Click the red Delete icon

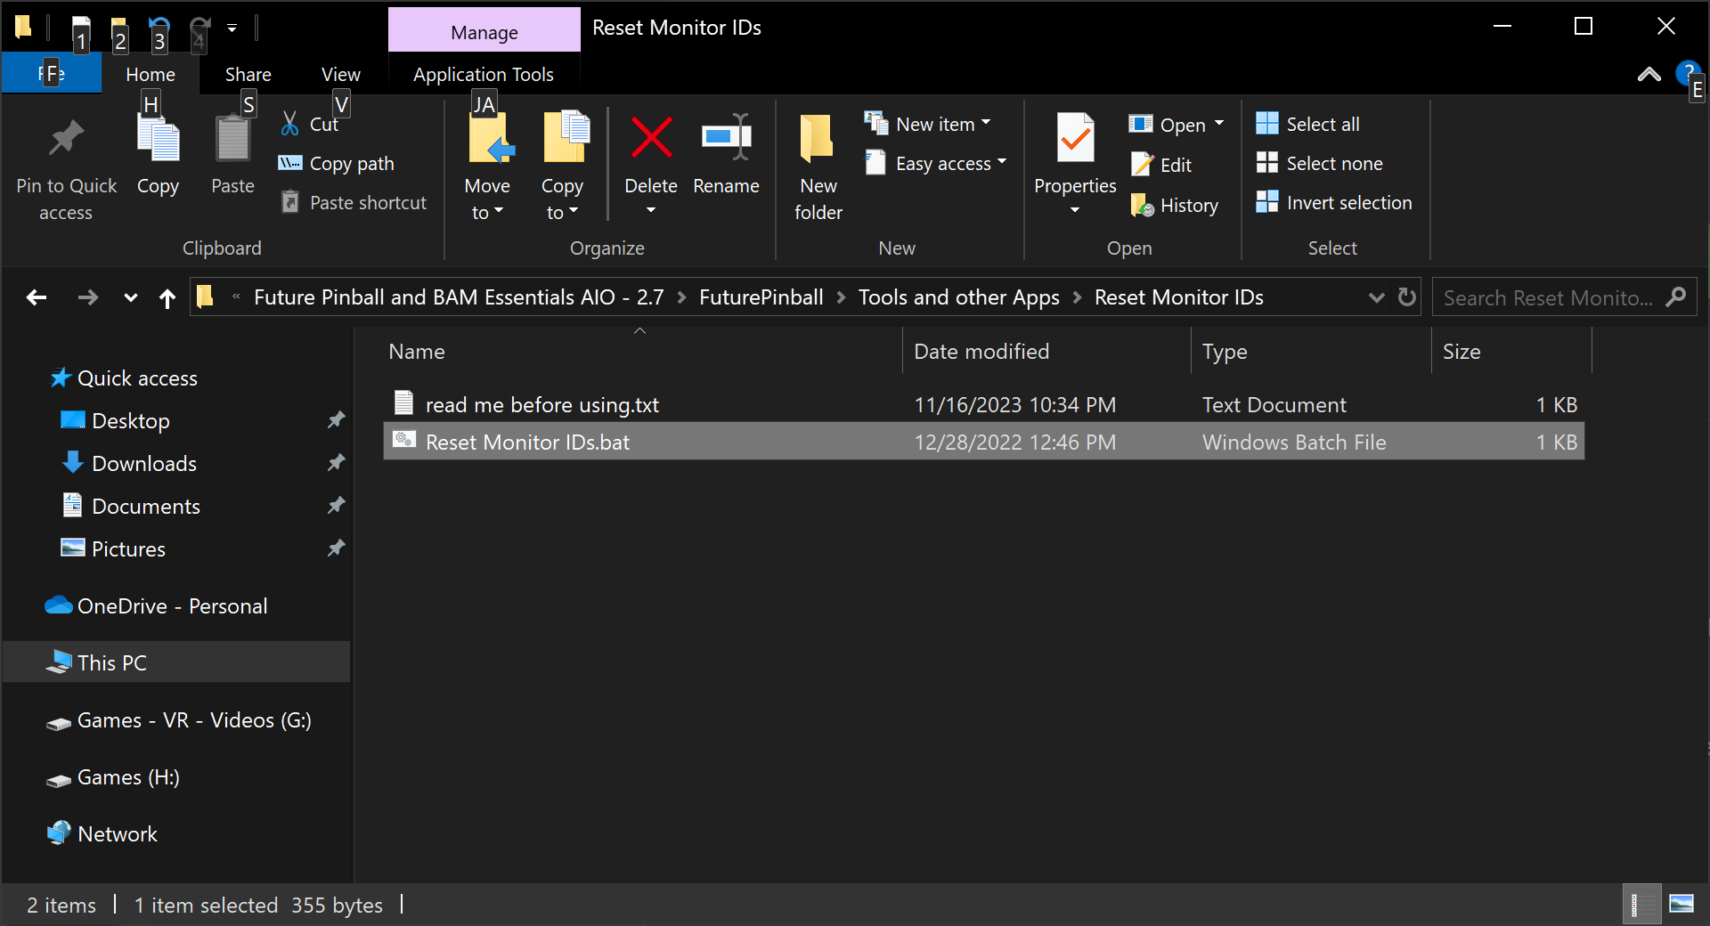click(651, 140)
